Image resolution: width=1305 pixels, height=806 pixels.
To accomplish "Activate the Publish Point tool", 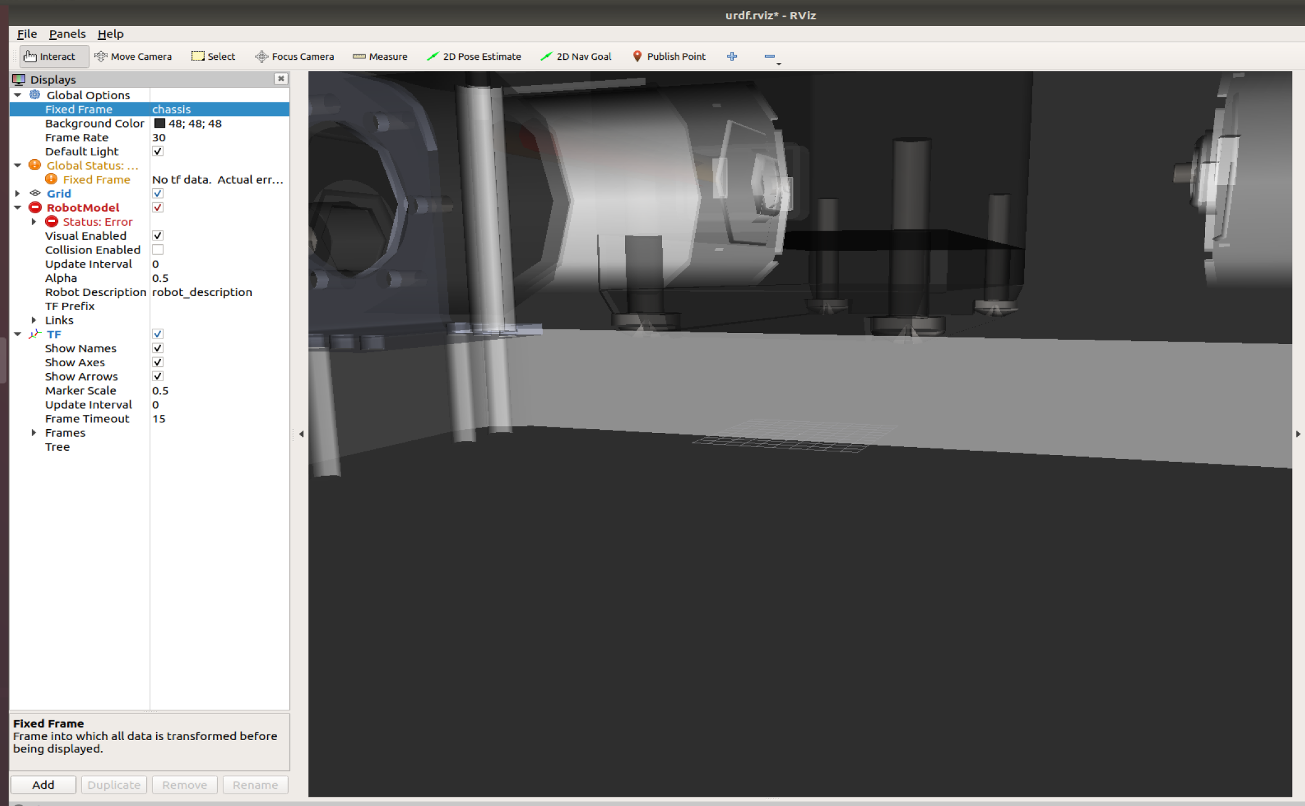I will coord(669,56).
